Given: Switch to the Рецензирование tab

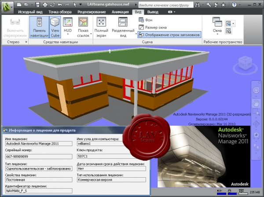Looking at the screenshot, I should click(x=92, y=12).
